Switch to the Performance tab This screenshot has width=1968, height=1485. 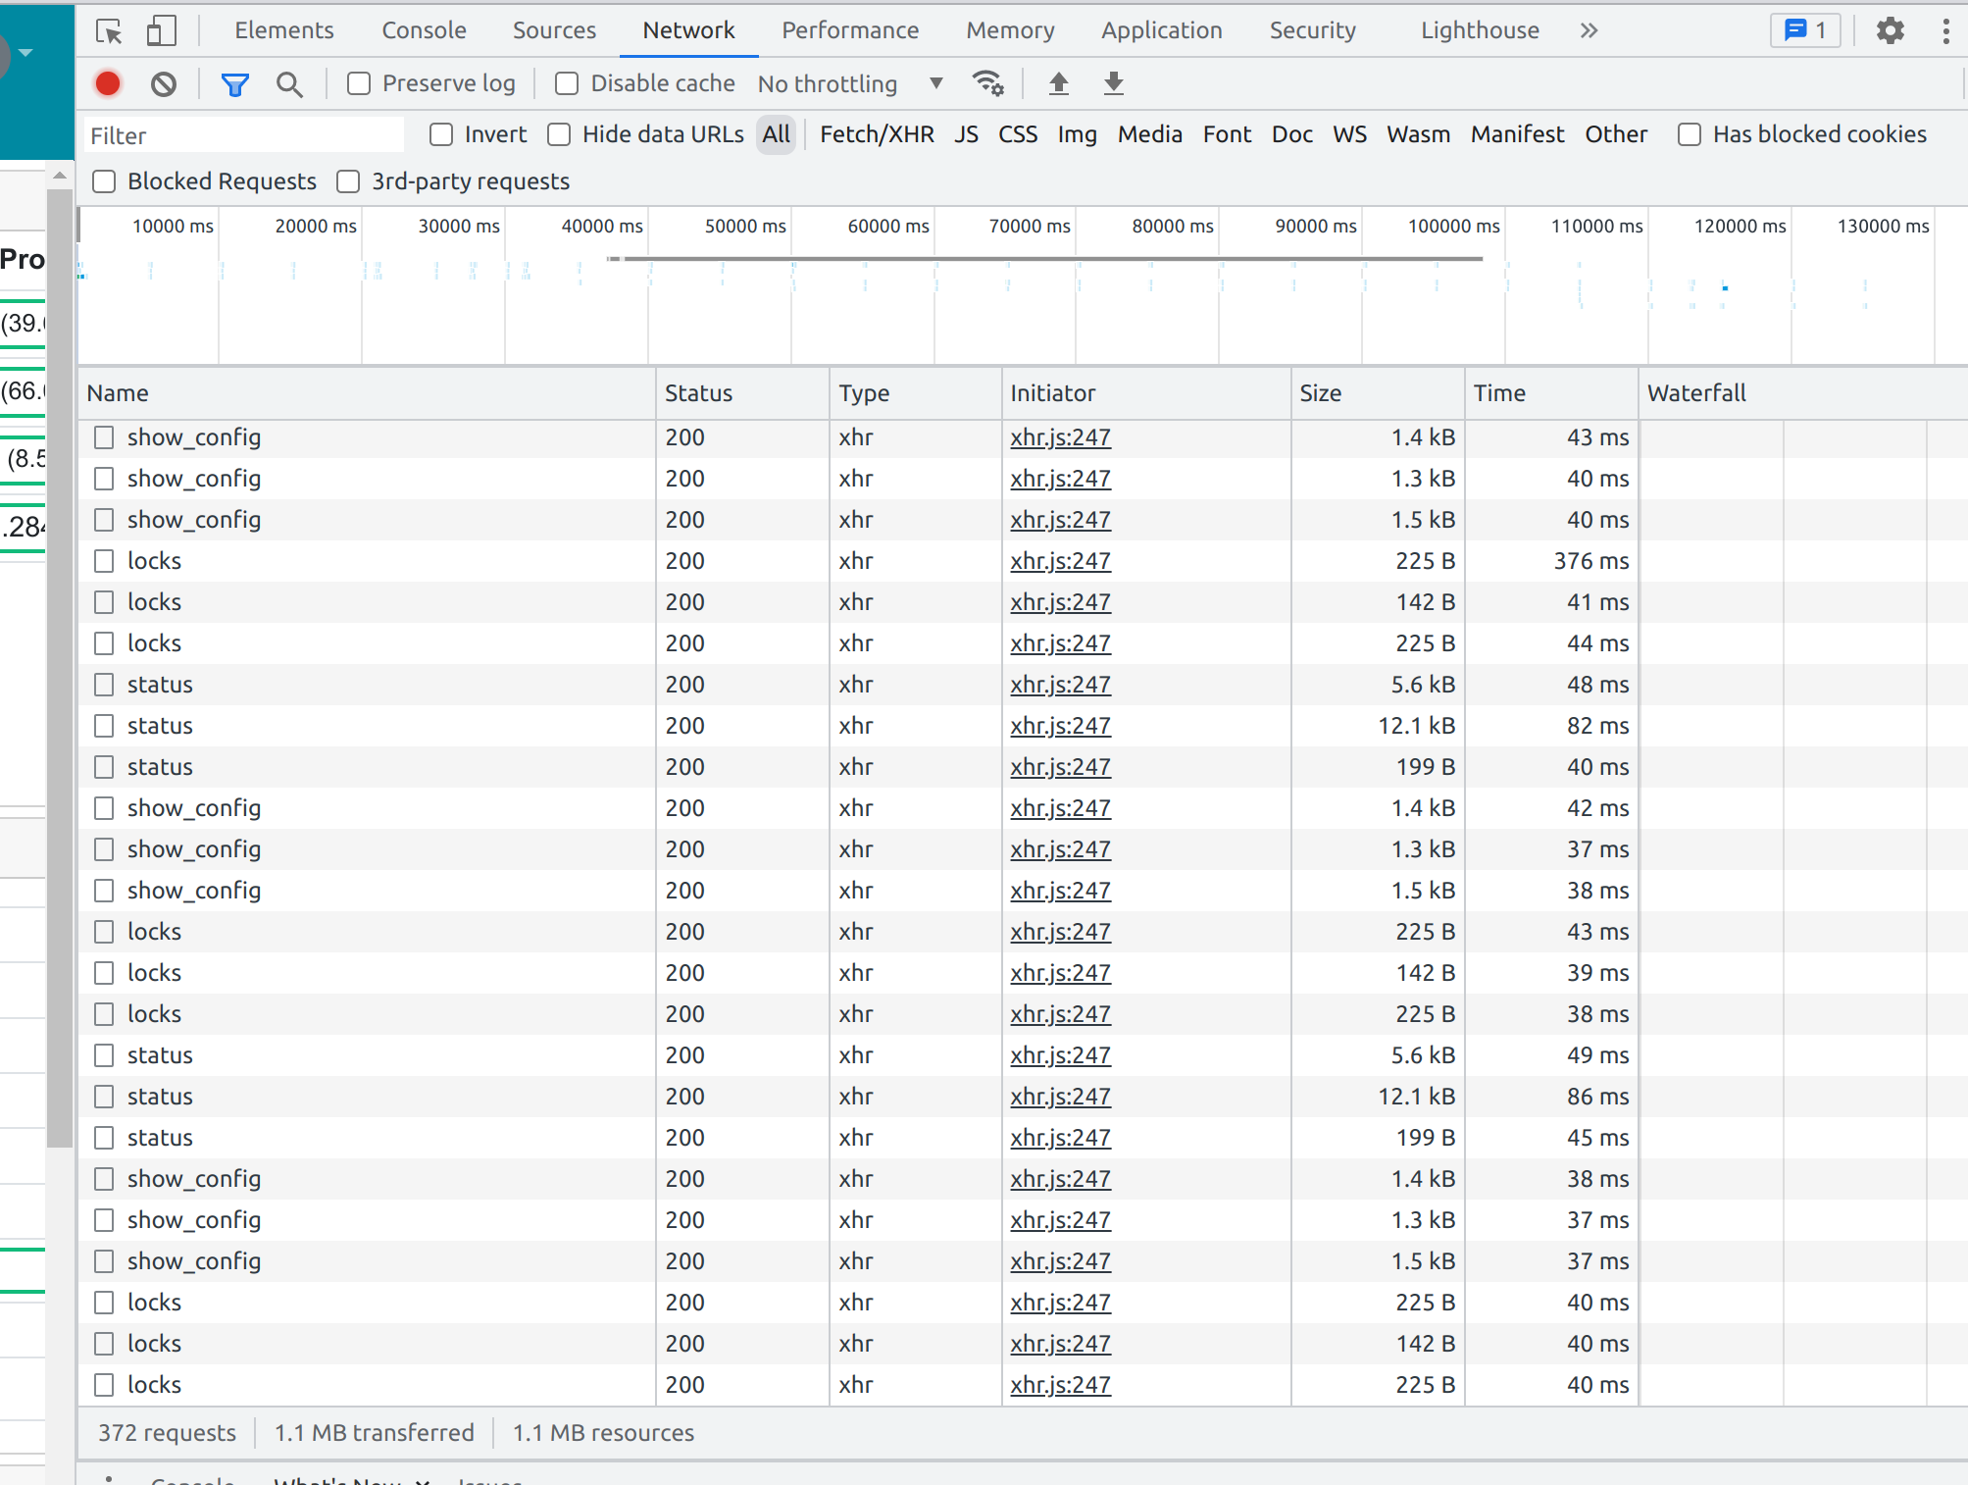849,29
